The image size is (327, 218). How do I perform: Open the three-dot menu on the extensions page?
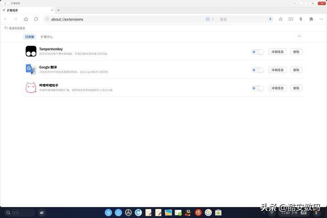click(x=299, y=36)
